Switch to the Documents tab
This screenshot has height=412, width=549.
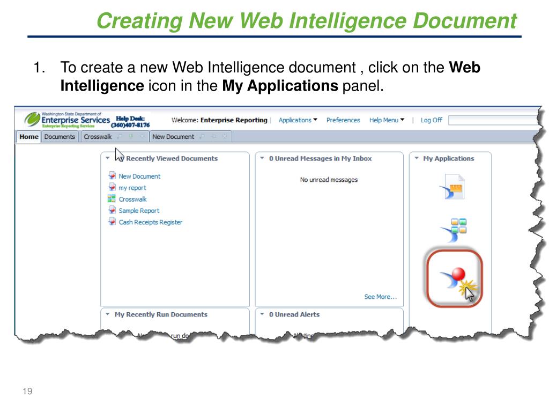pyautogui.click(x=60, y=137)
